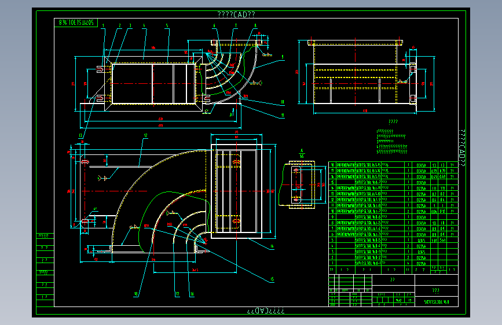Select the S07I1SL30L.16.8 drawing number in the title block
This screenshot has height=325, width=502.
(x=437, y=302)
